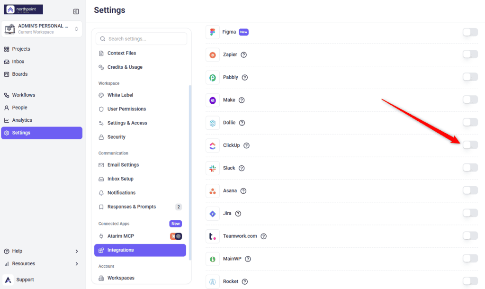The height and width of the screenshot is (289, 485).
Task: Open help info next to Teamwork.com
Action: (263, 236)
